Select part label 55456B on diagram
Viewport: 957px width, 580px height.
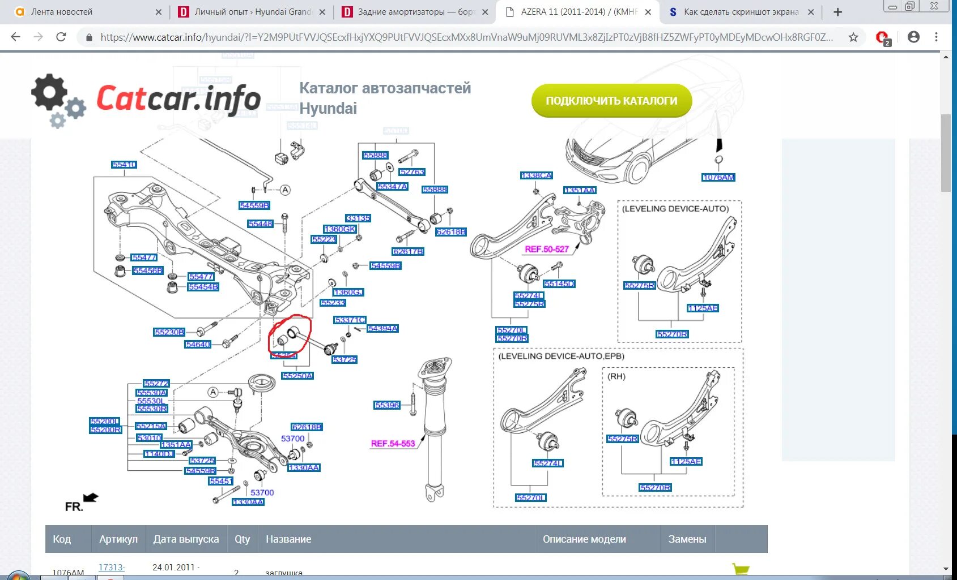tap(148, 270)
